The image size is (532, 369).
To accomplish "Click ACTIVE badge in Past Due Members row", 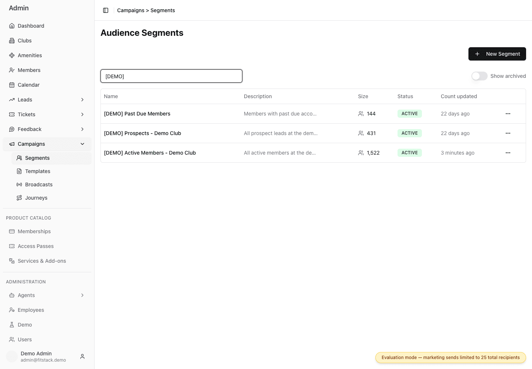I will (410, 114).
